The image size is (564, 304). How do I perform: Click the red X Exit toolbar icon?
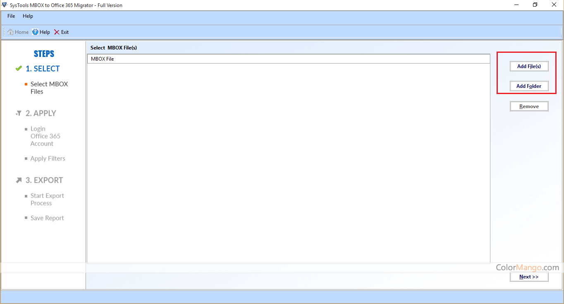click(x=57, y=32)
